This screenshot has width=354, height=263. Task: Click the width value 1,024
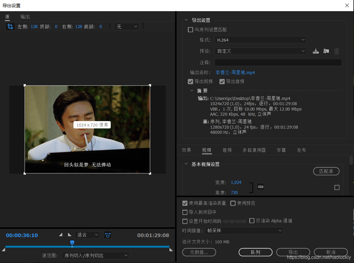[x=236, y=182]
